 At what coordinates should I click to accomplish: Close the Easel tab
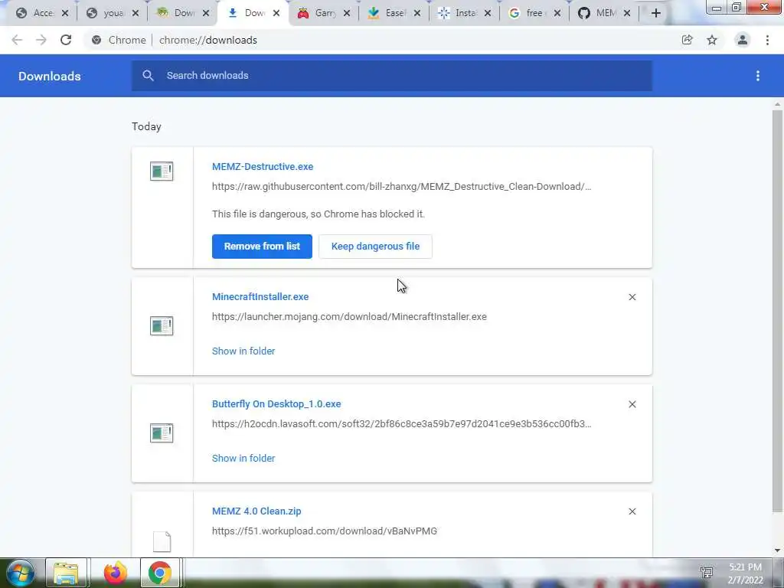(417, 13)
